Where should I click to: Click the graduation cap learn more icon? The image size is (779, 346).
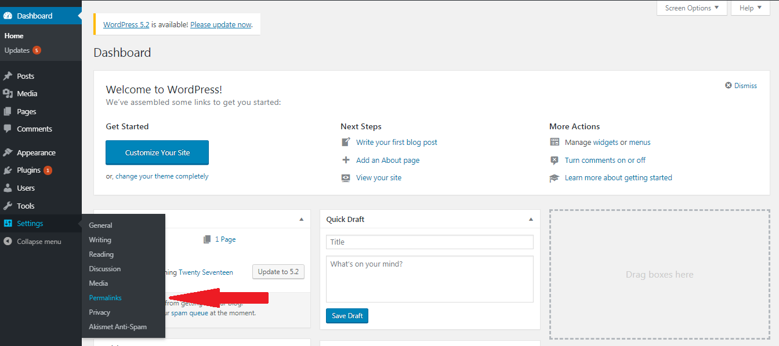(555, 178)
